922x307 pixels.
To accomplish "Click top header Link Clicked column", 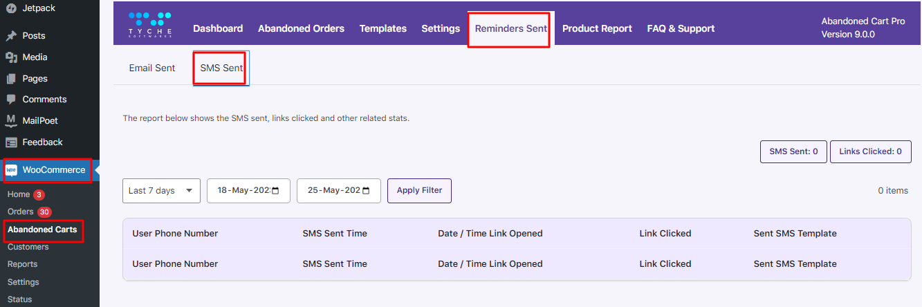I will coord(665,233).
